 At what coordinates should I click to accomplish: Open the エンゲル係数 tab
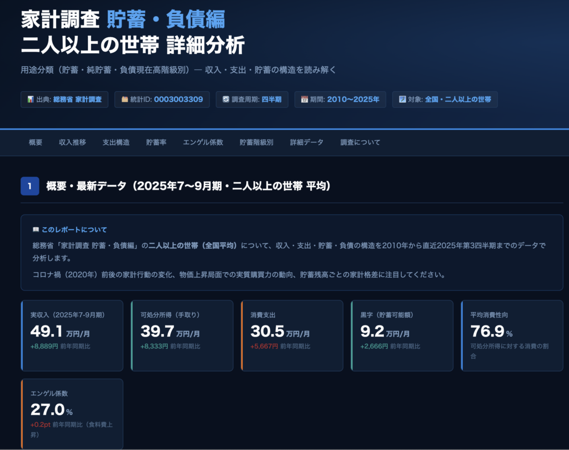point(203,142)
